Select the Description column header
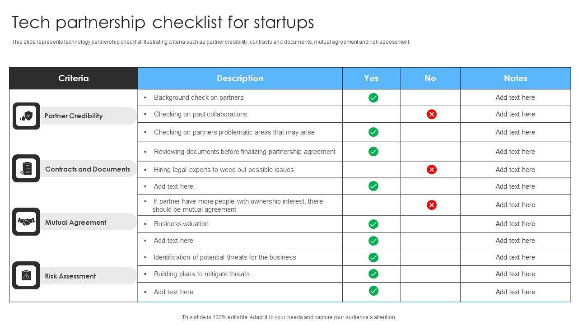Screen dimensions: 578x325 [x=240, y=78]
